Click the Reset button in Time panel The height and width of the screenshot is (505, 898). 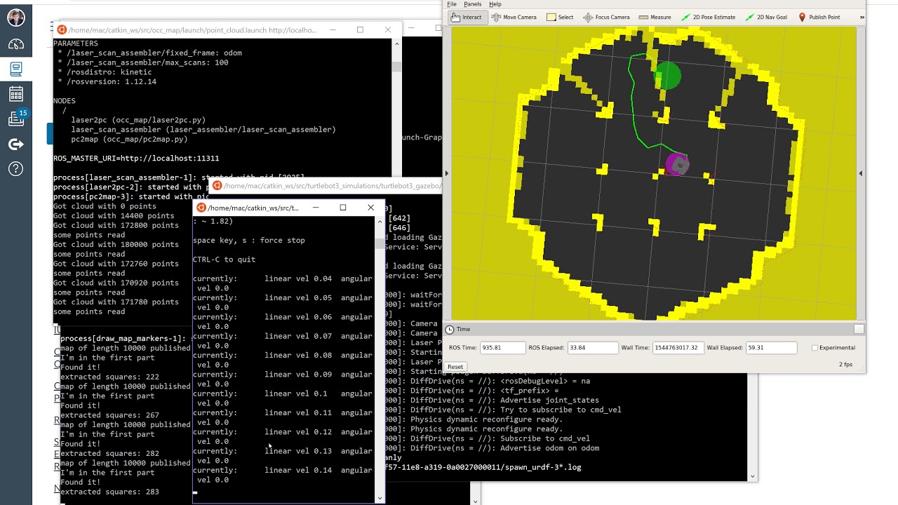click(x=455, y=367)
